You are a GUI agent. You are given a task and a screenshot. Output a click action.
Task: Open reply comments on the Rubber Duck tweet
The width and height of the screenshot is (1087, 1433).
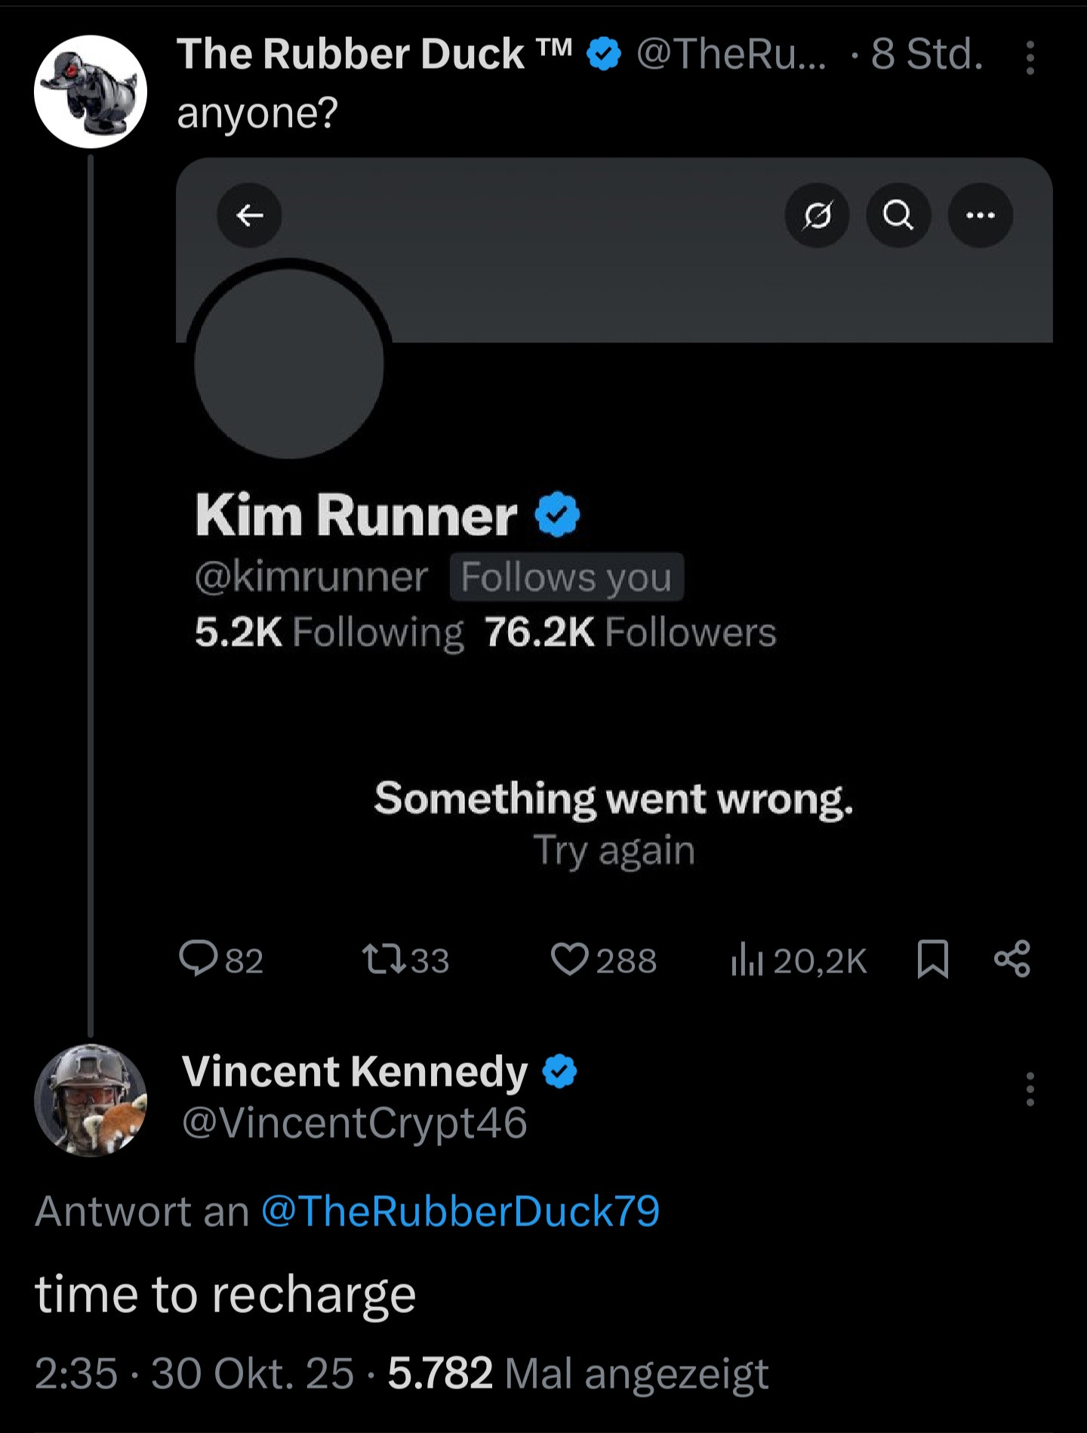[x=199, y=960]
